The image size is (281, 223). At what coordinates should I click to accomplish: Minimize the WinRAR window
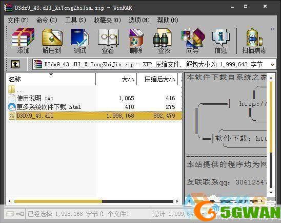[x=232, y=7]
